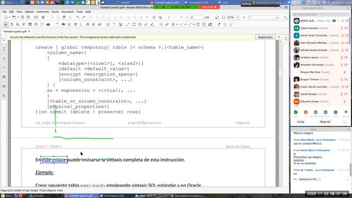Viewport: 352px width, 198px height.
Task: Dismiss the free version warning banner
Action: click(279, 37)
